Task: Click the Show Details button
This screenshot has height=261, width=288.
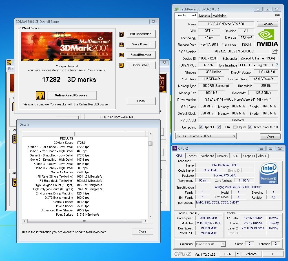Action: 141,65
